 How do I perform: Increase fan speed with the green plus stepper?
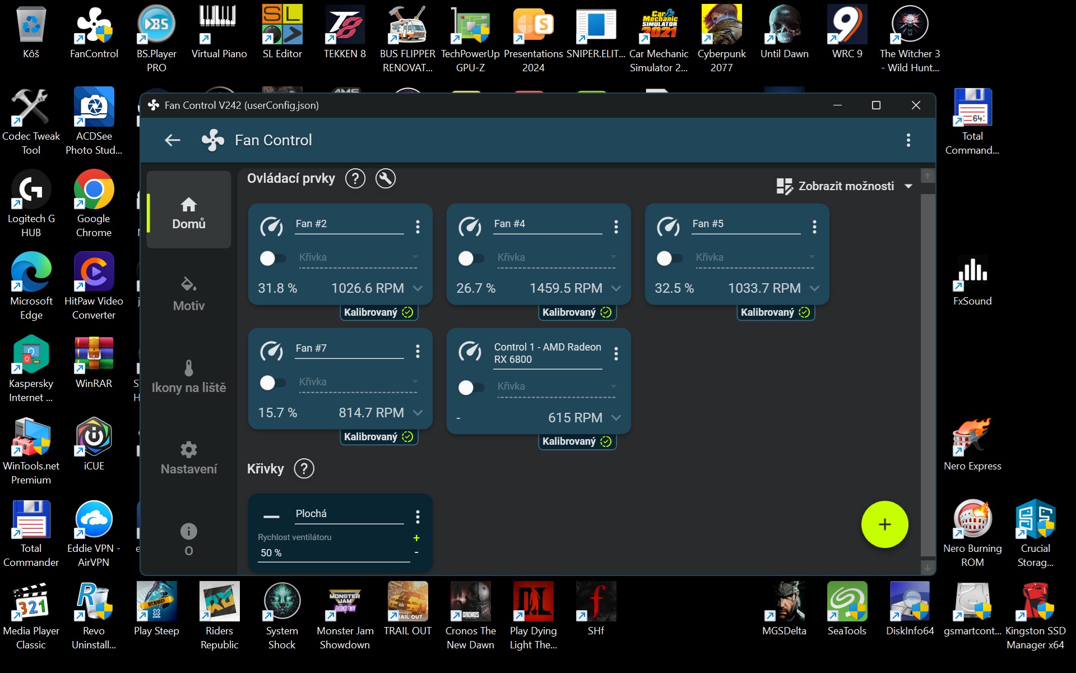point(416,538)
